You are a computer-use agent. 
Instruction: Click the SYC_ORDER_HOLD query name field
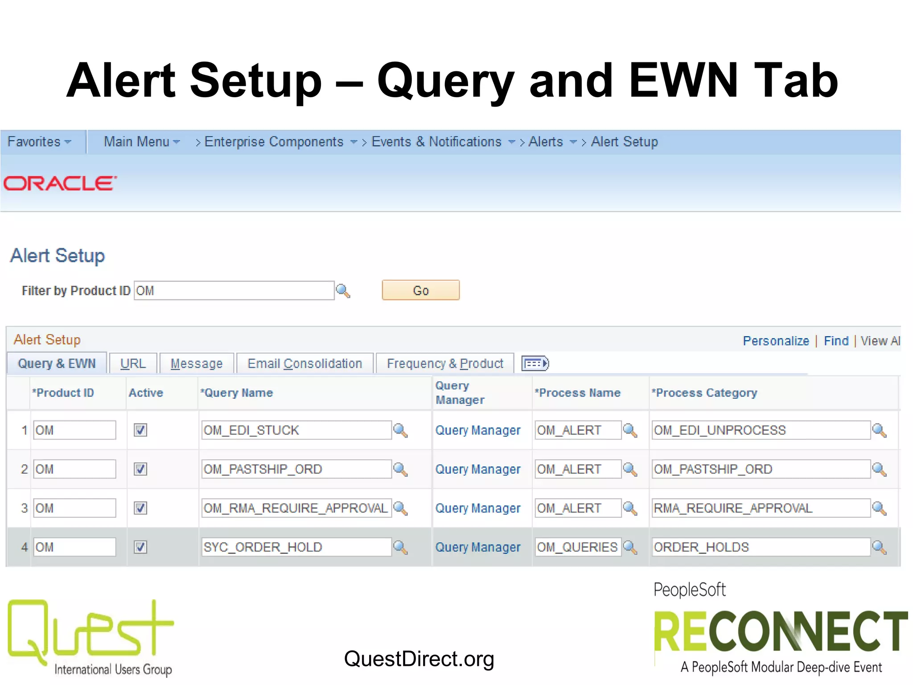[296, 547]
